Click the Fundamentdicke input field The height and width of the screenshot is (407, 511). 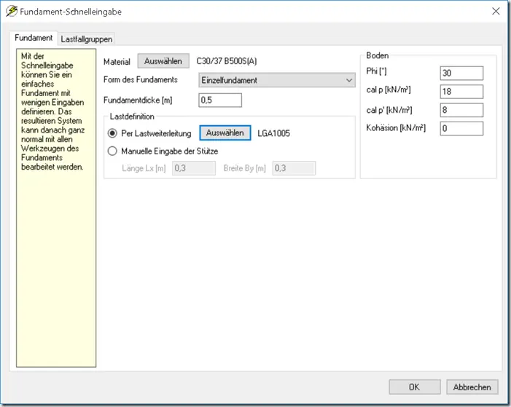(x=220, y=100)
